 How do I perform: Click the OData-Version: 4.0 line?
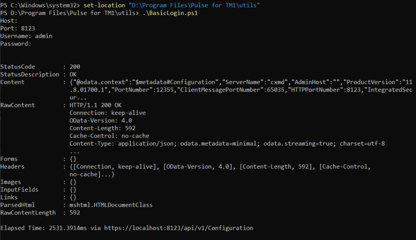point(100,120)
